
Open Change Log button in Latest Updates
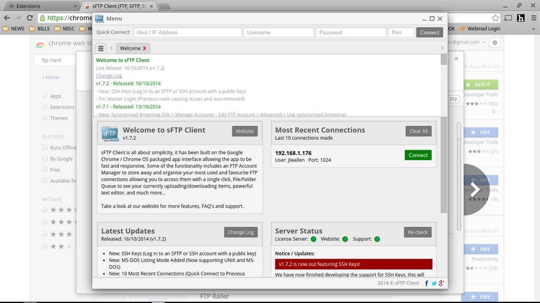tap(240, 232)
